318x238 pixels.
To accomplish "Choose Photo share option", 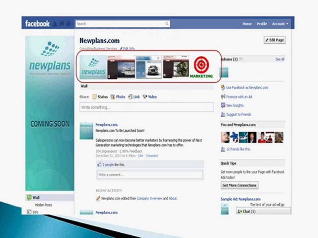I will point(118,97).
